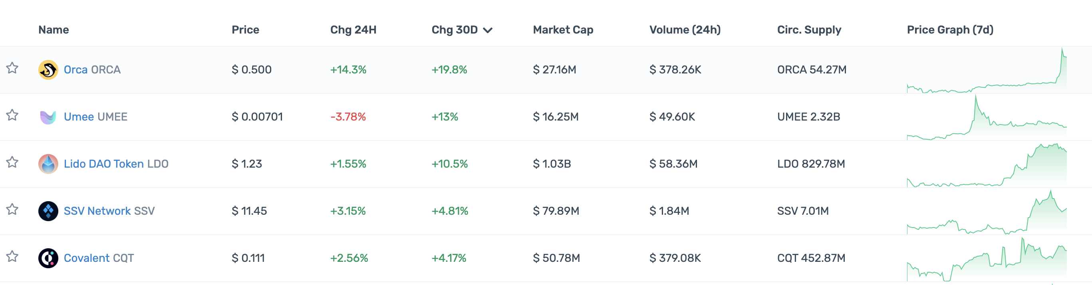Sort by Volume (24h) column header
Screen dimensions: 1092x285
(685, 30)
